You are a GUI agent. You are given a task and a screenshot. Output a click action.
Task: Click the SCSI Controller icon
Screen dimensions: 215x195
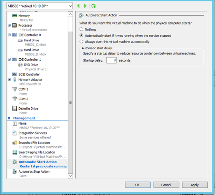(x=15, y=75)
